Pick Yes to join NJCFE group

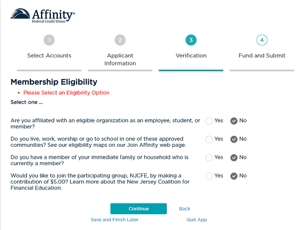[x=210, y=176]
